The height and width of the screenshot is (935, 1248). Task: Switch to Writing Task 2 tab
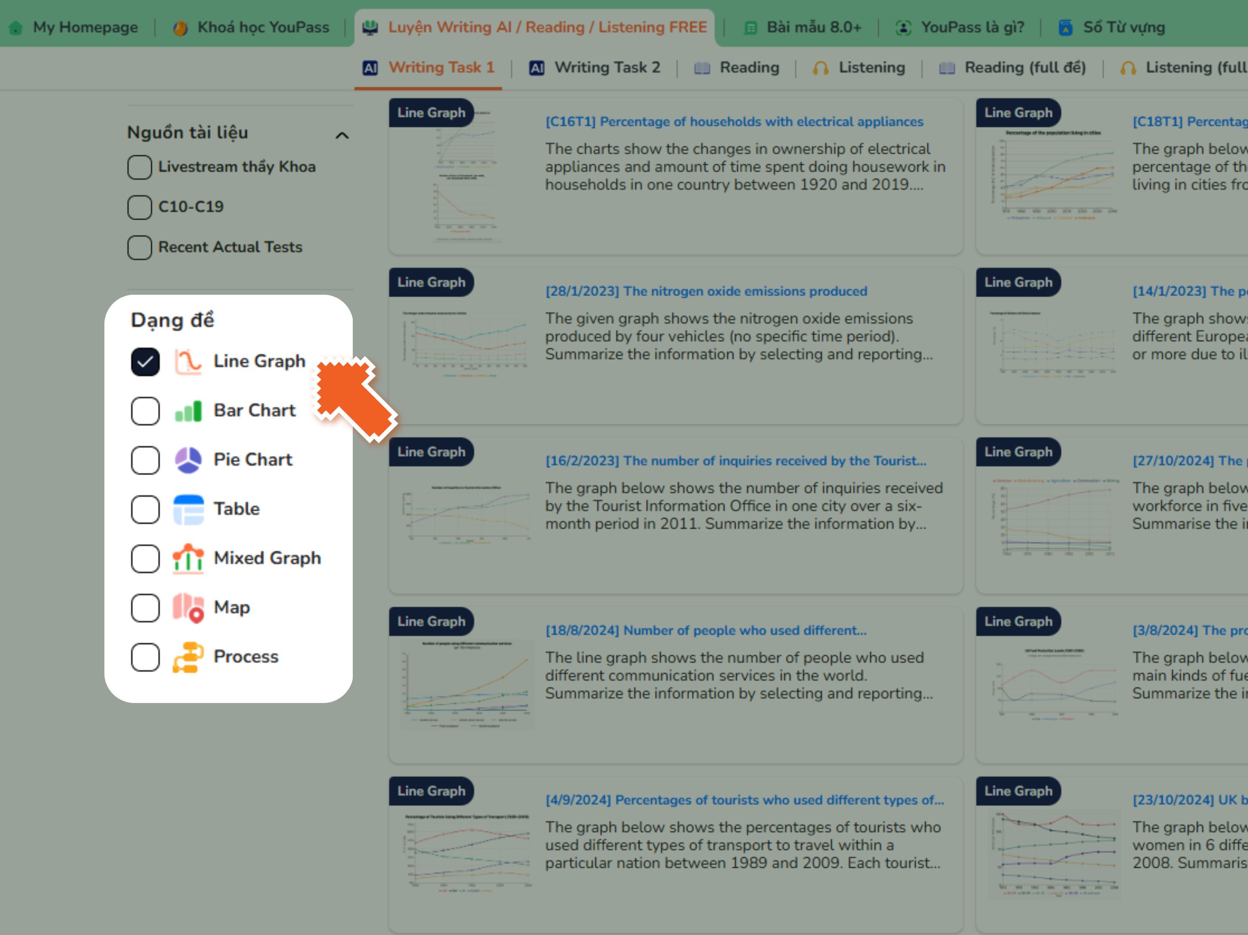606,68
